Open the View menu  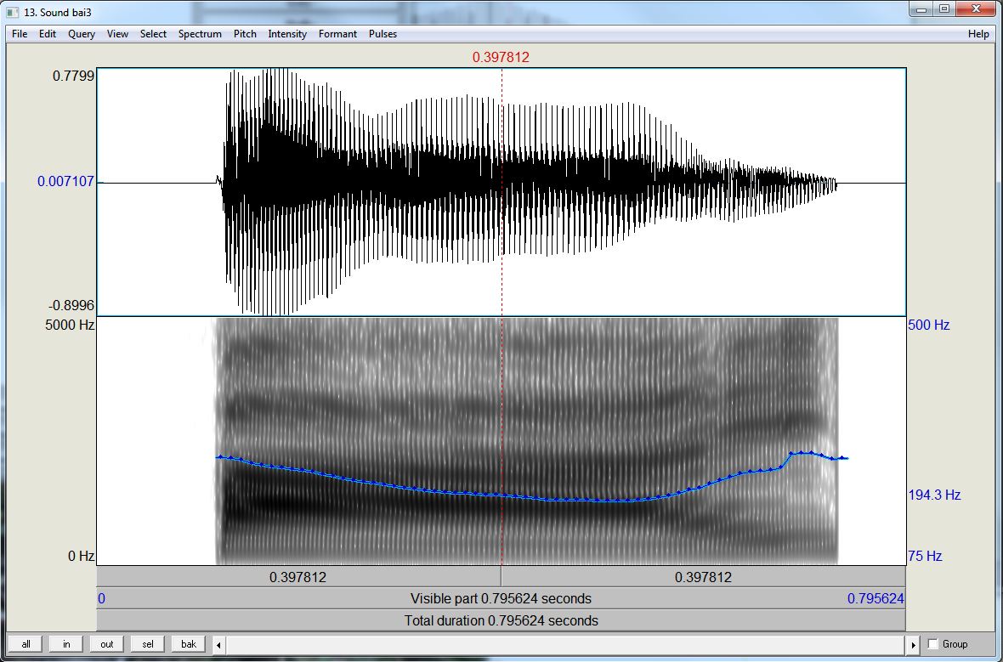(117, 34)
